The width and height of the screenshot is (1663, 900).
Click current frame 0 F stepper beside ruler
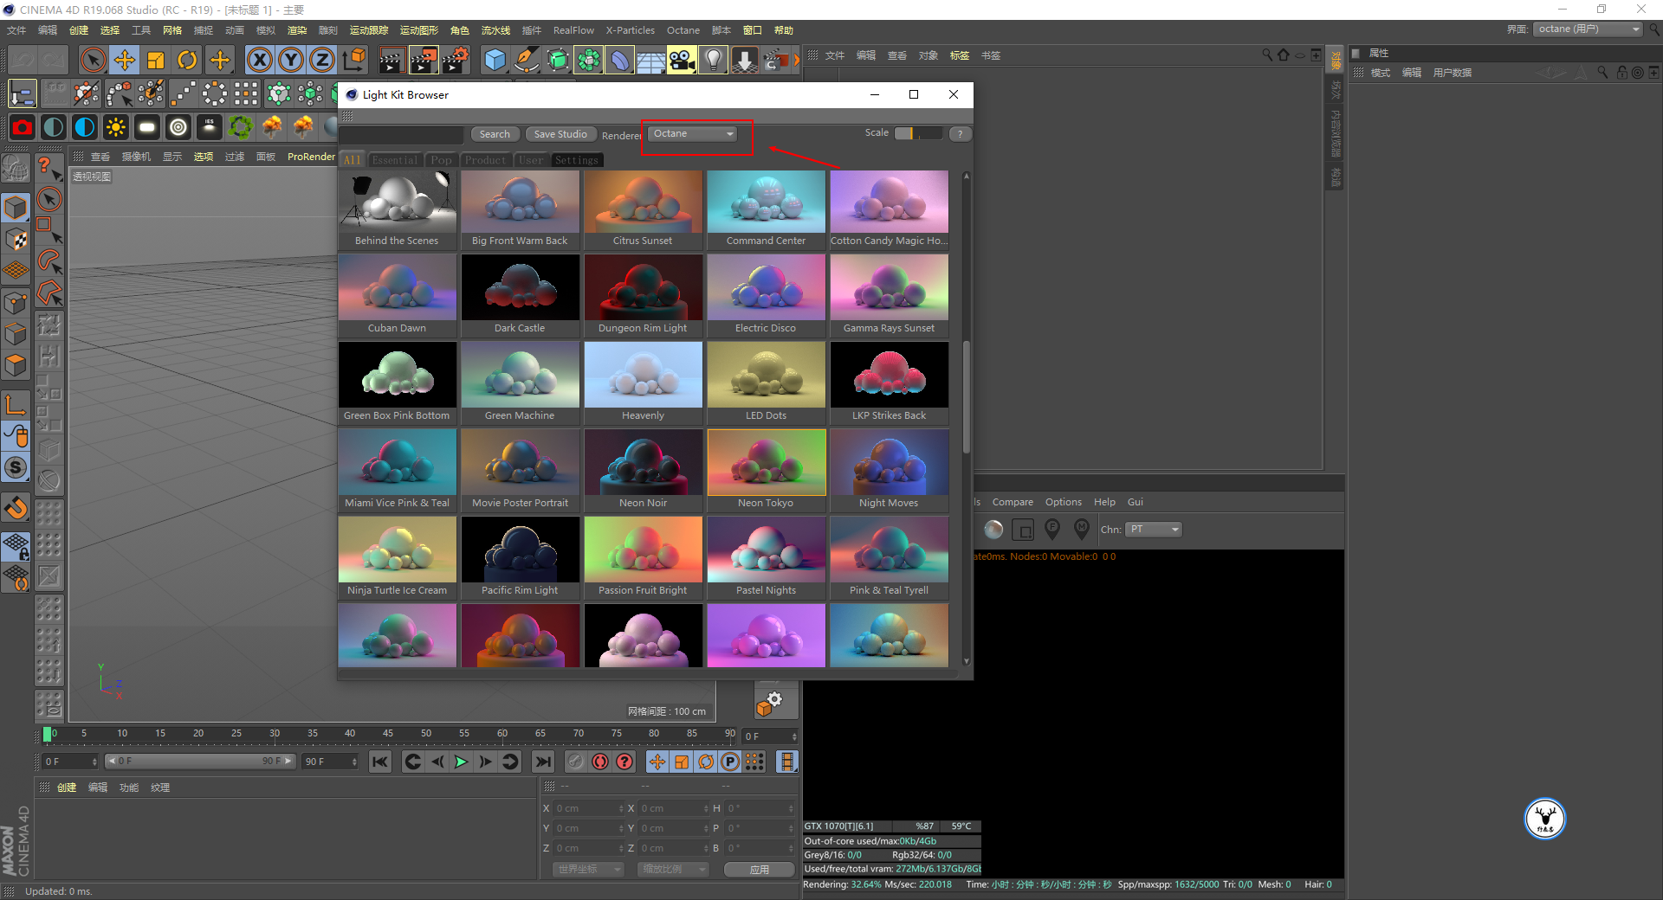click(794, 736)
